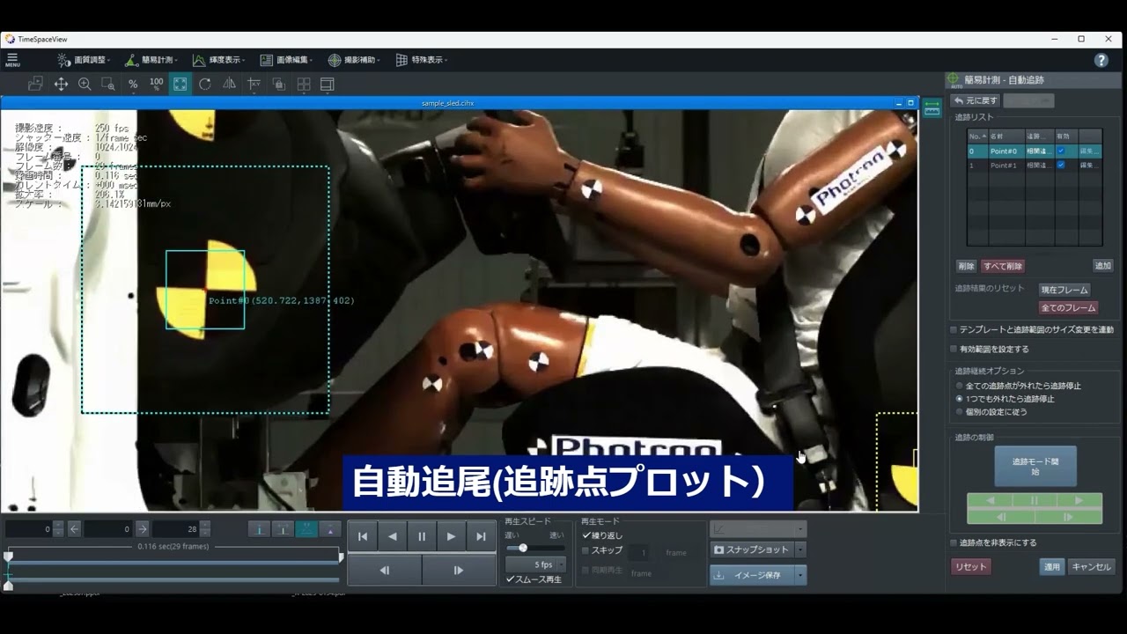Click the イメージ保存 button
The image size is (1127, 634).
[752, 575]
